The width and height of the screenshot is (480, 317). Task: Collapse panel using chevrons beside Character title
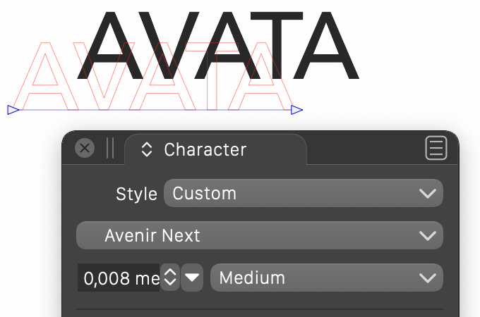[x=147, y=149]
